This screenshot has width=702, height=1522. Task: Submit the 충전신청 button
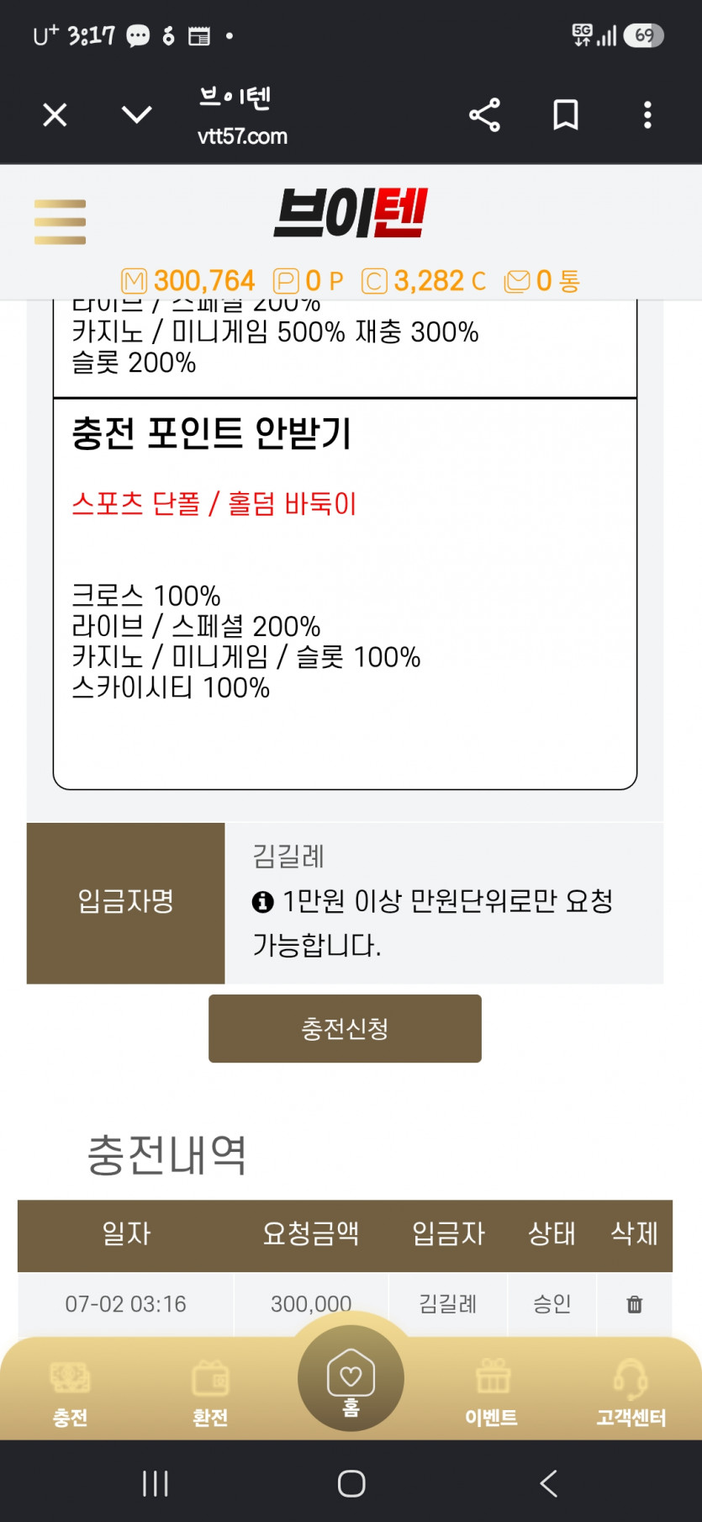coord(345,1028)
